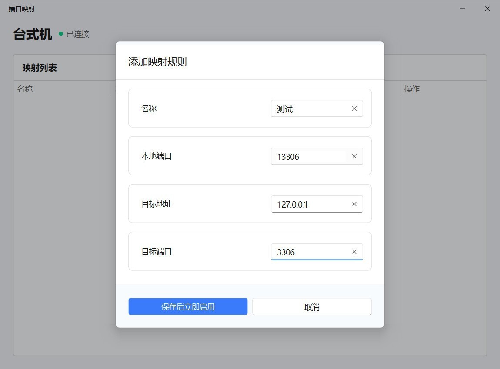Click the 名称 label in the dialog
The image size is (500, 369).
(149, 109)
